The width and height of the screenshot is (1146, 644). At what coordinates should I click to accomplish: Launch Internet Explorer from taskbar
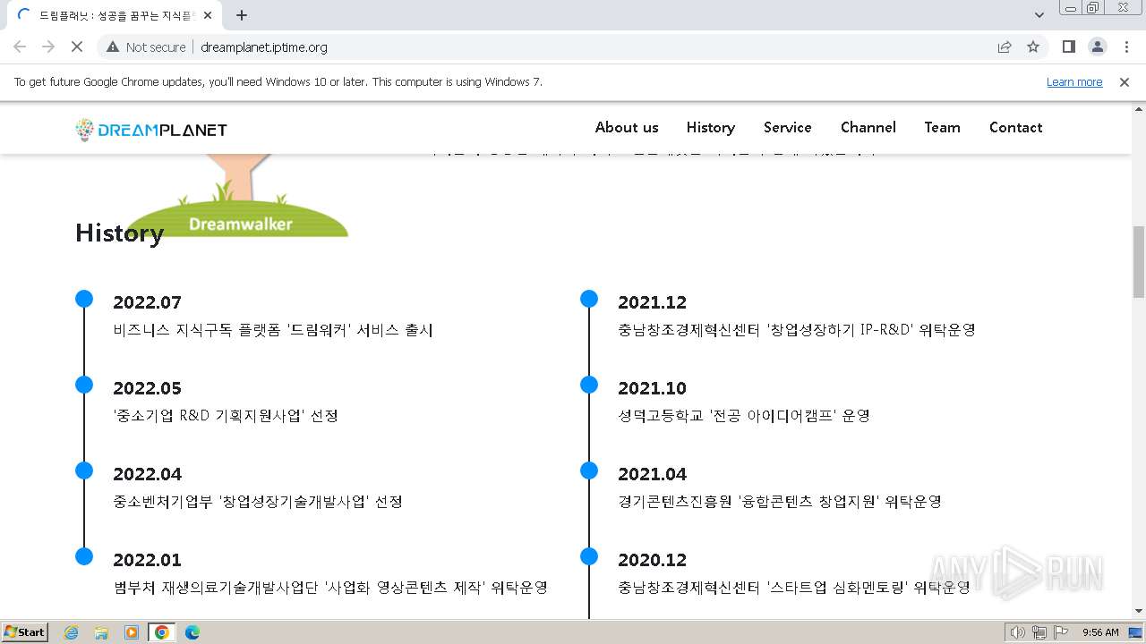point(72,632)
